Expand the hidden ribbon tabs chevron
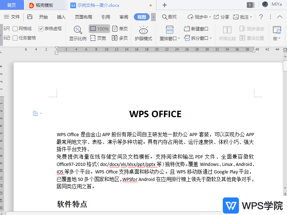This screenshot has width=287, height=215. 152,17
